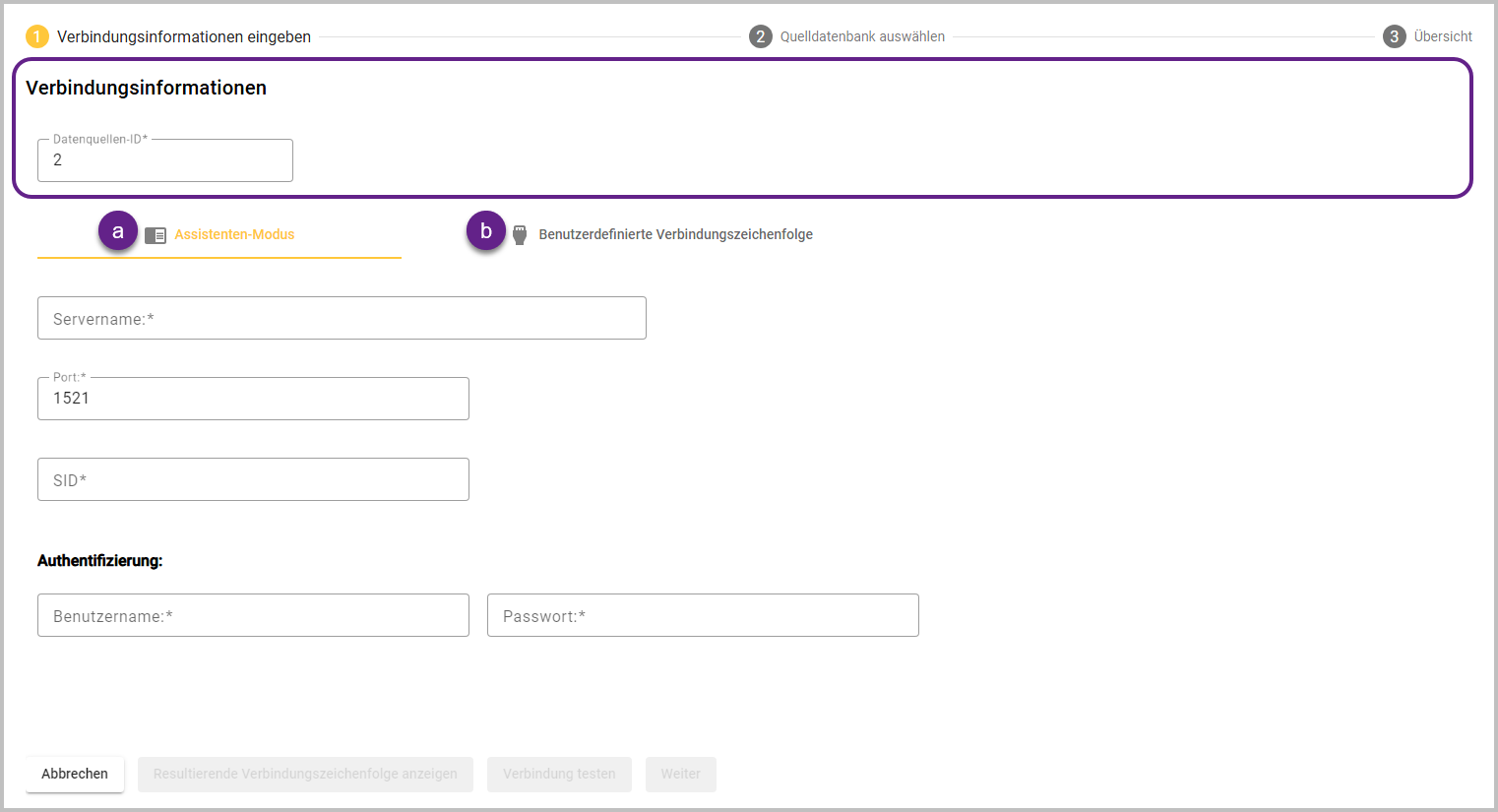Open Benutzerdefinierte Verbindungszeichenfolge tab

click(675, 235)
